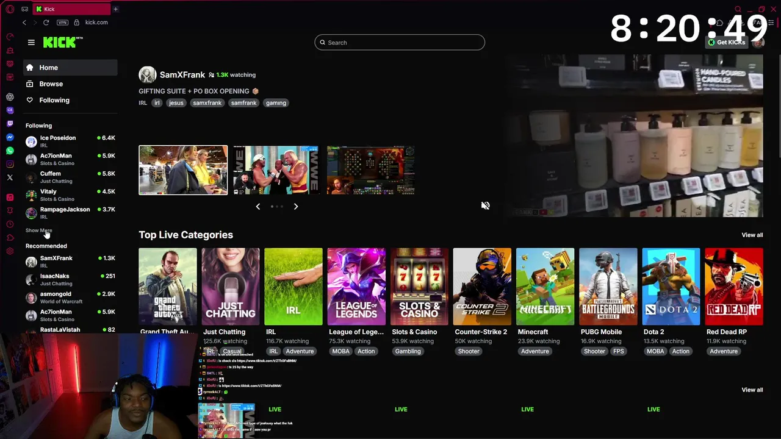Click the Get KICKs button
The width and height of the screenshot is (781, 439).
coord(726,42)
